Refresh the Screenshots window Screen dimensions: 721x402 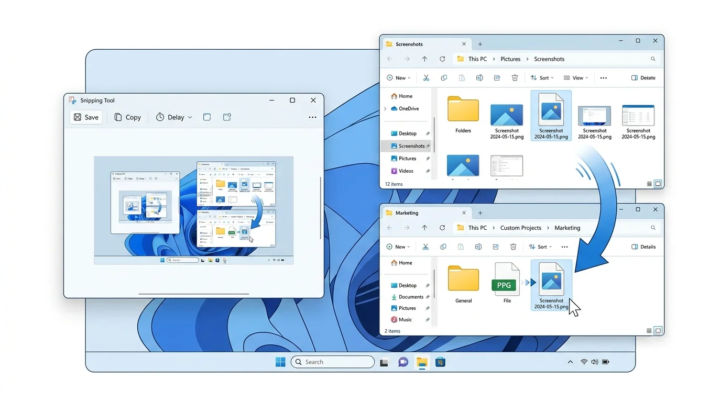pos(442,59)
